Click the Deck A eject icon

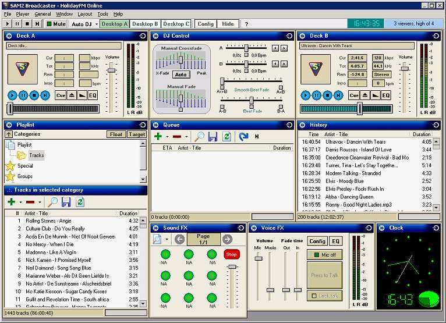72,95
